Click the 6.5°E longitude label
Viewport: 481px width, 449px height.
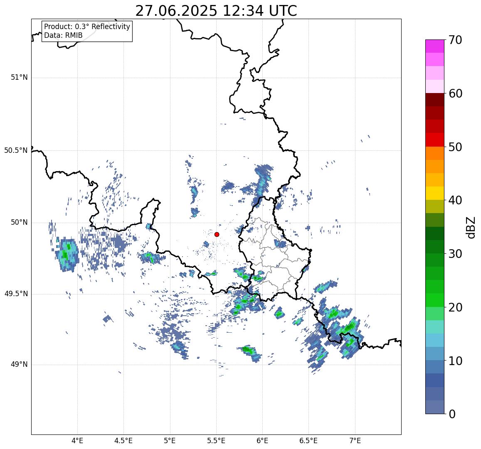coord(309,441)
